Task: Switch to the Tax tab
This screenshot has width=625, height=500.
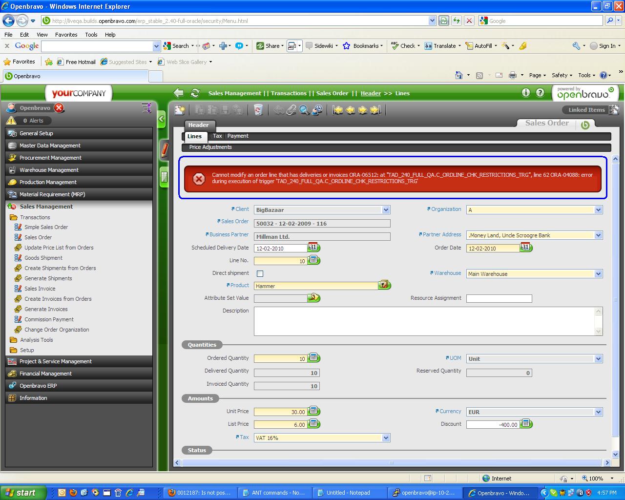Action: pos(217,136)
